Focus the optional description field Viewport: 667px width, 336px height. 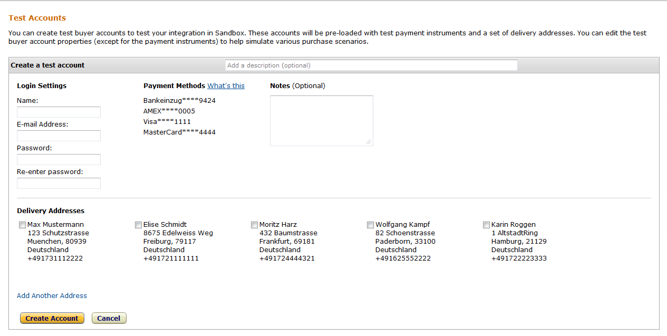tap(371, 65)
